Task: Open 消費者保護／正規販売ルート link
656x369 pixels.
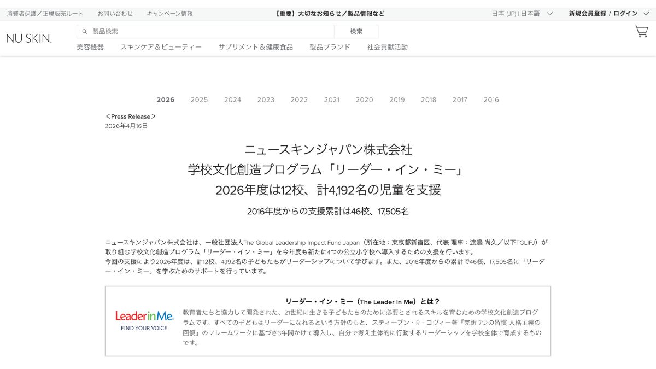Action: (x=45, y=14)
